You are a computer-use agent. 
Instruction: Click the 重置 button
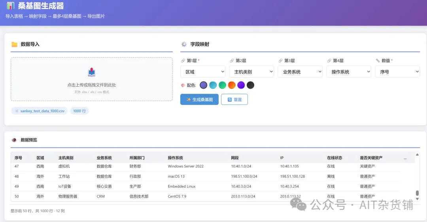(234, 100)
